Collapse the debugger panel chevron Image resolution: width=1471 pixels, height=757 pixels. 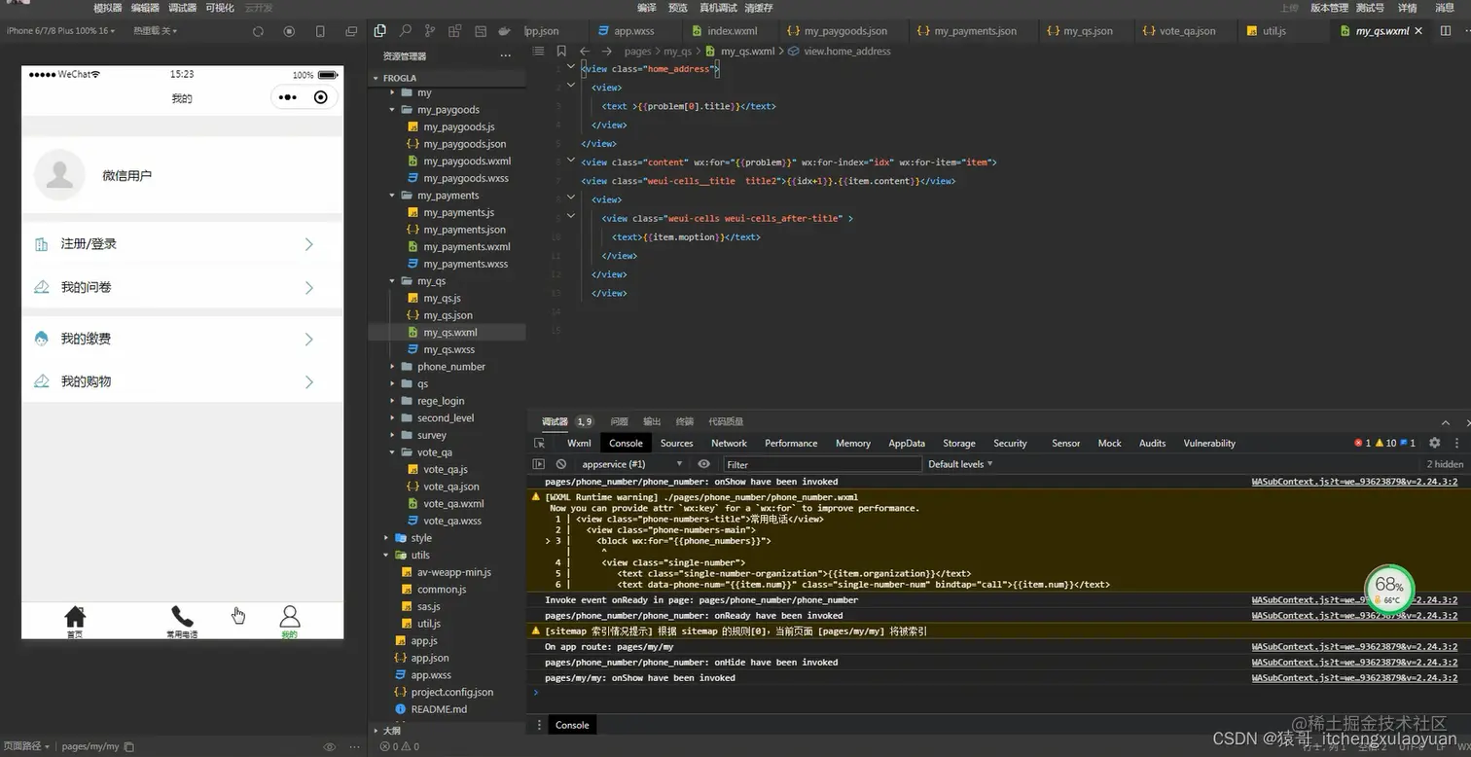[x=1445, y=422]
